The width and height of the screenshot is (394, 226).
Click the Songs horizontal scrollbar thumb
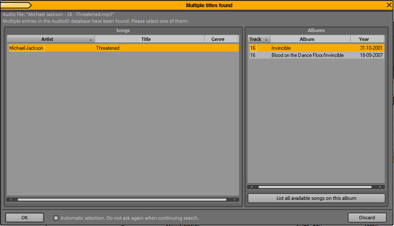pos(122,199)
